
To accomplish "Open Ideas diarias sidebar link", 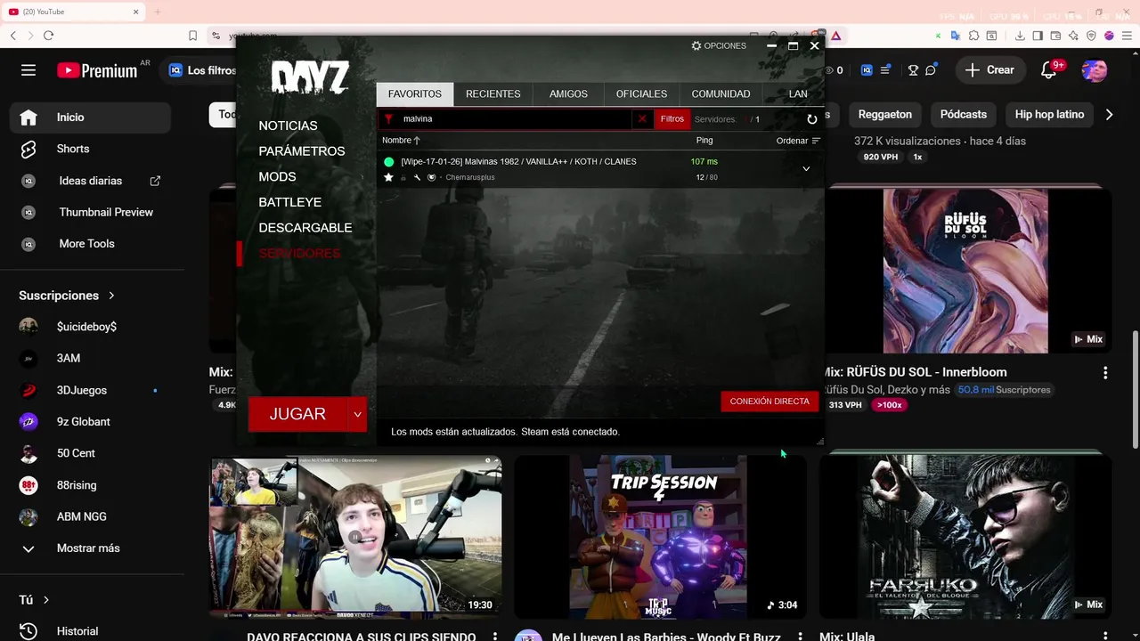I will (90, 181).
